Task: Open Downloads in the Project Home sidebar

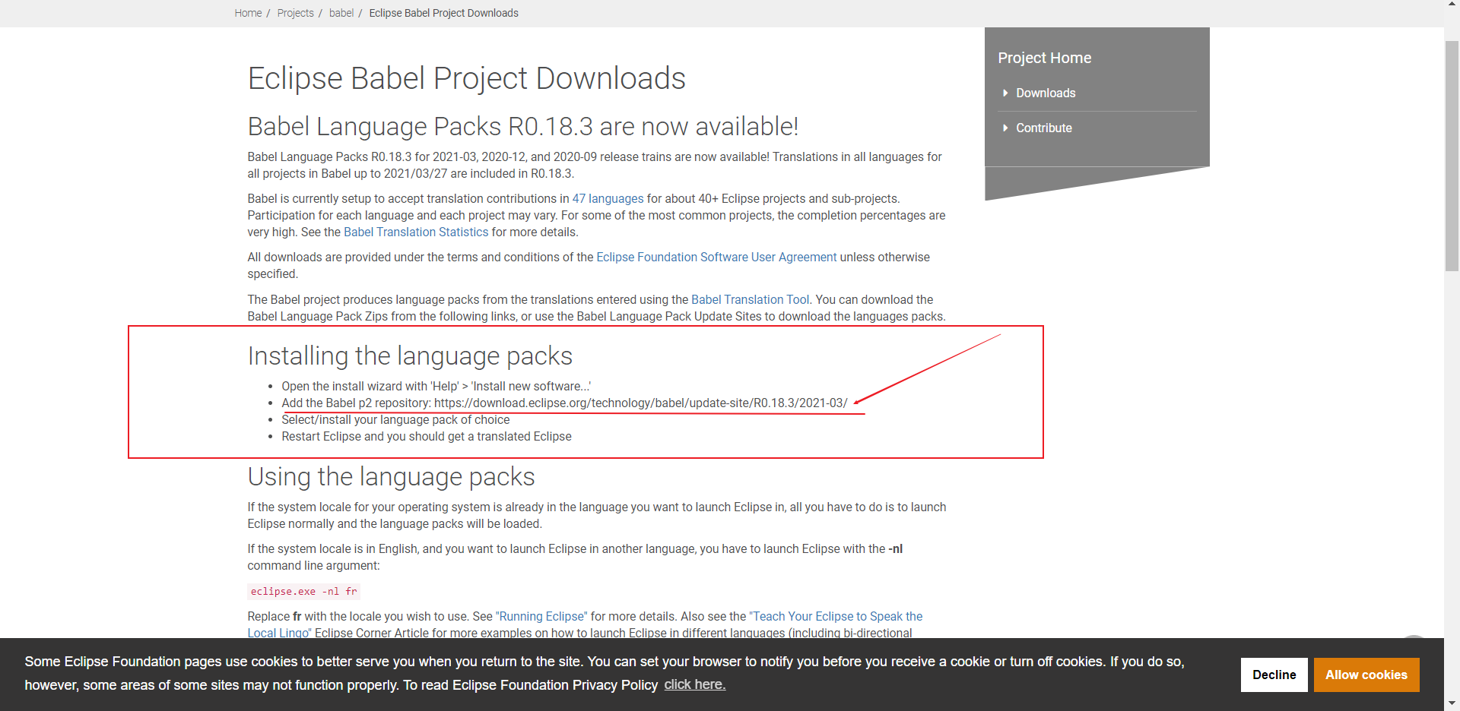Action: 1046,93
